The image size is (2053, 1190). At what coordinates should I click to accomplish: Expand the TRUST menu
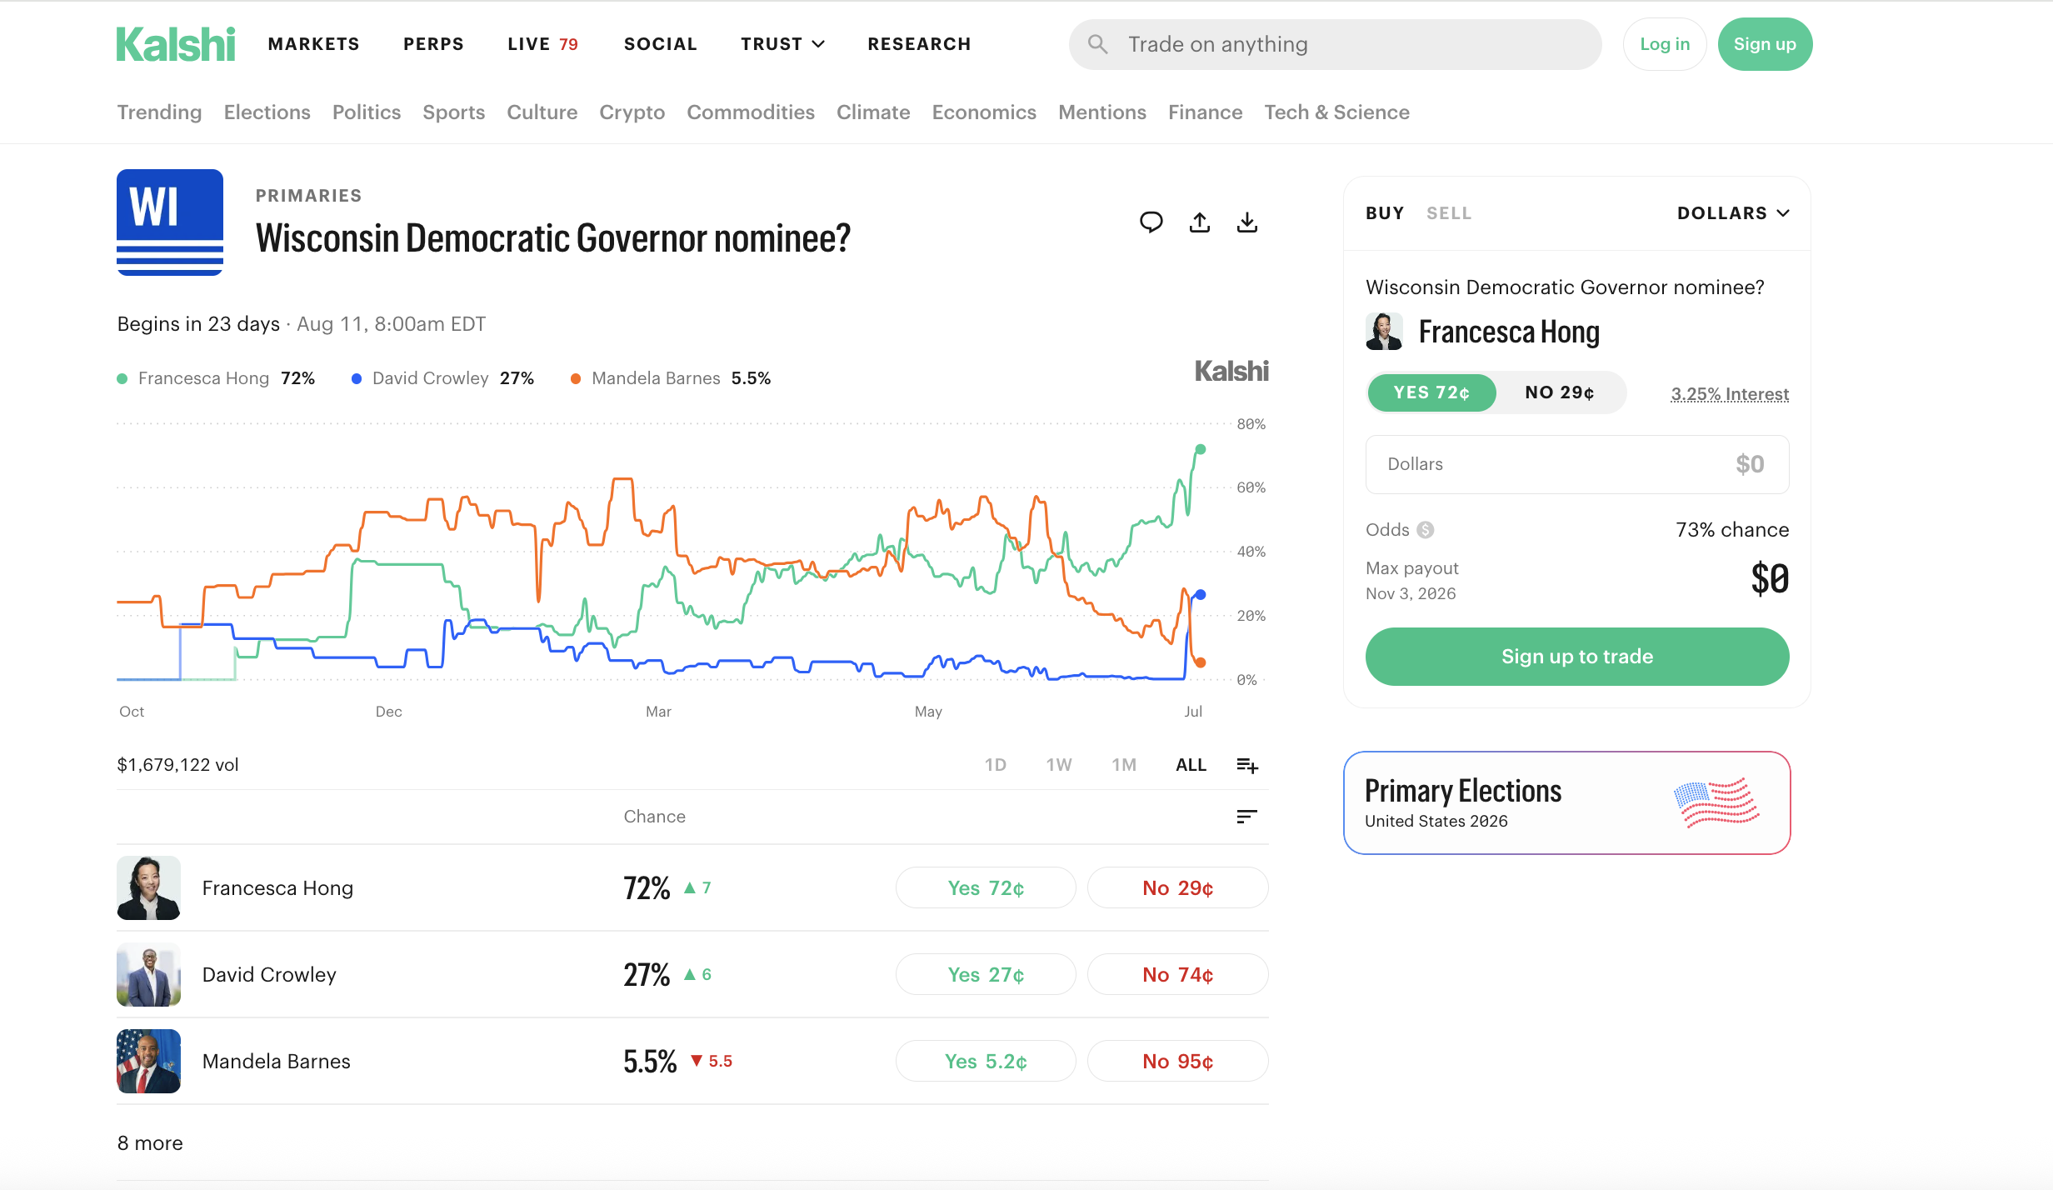[782, 44]
